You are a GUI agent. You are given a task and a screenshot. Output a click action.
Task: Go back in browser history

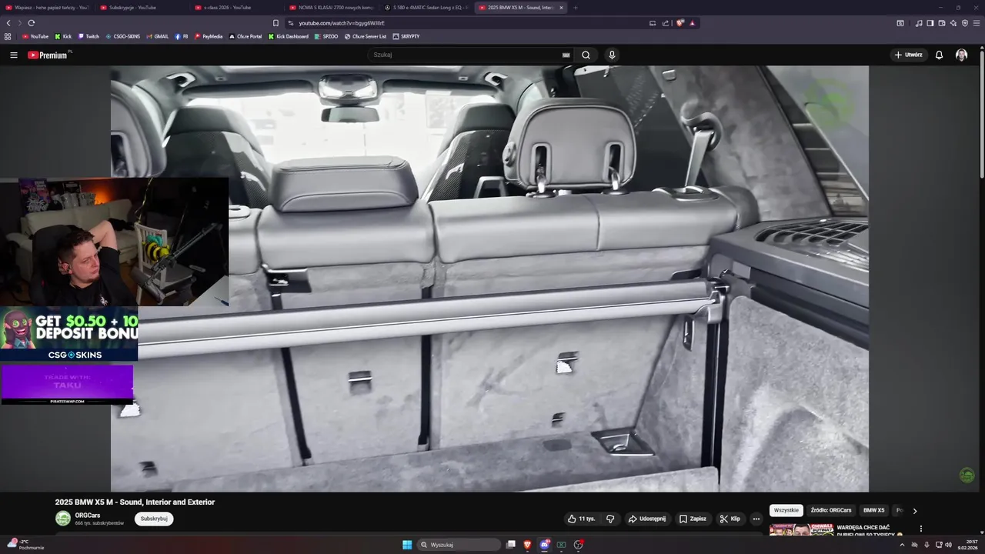[x=8, y=23]
